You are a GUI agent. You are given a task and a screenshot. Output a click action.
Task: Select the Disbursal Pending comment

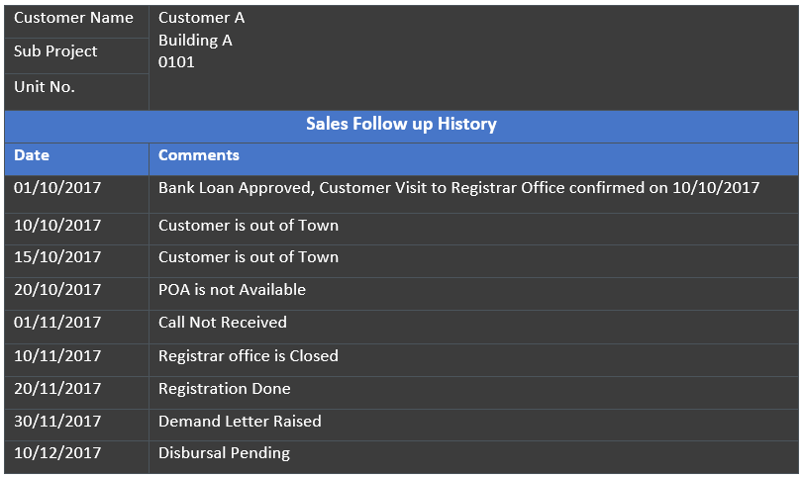pyautogui.click(x=224, y=453)
